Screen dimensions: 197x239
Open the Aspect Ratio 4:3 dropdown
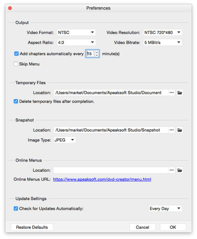(x=76, y=42)
